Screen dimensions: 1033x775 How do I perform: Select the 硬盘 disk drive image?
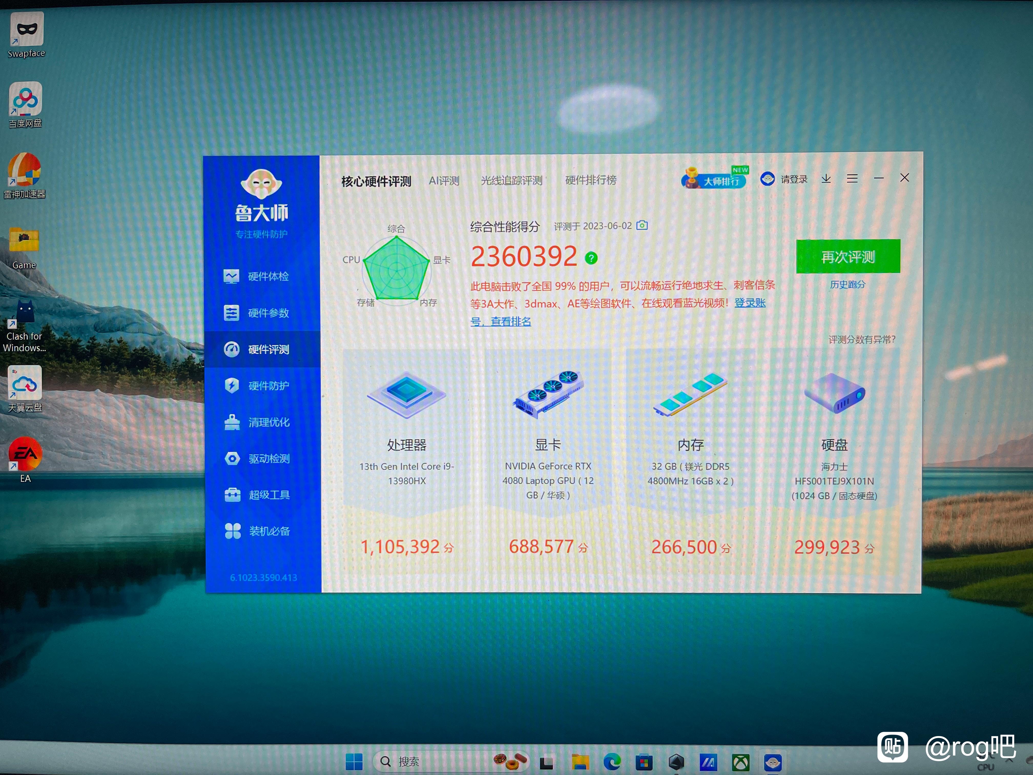pos(834,393)
